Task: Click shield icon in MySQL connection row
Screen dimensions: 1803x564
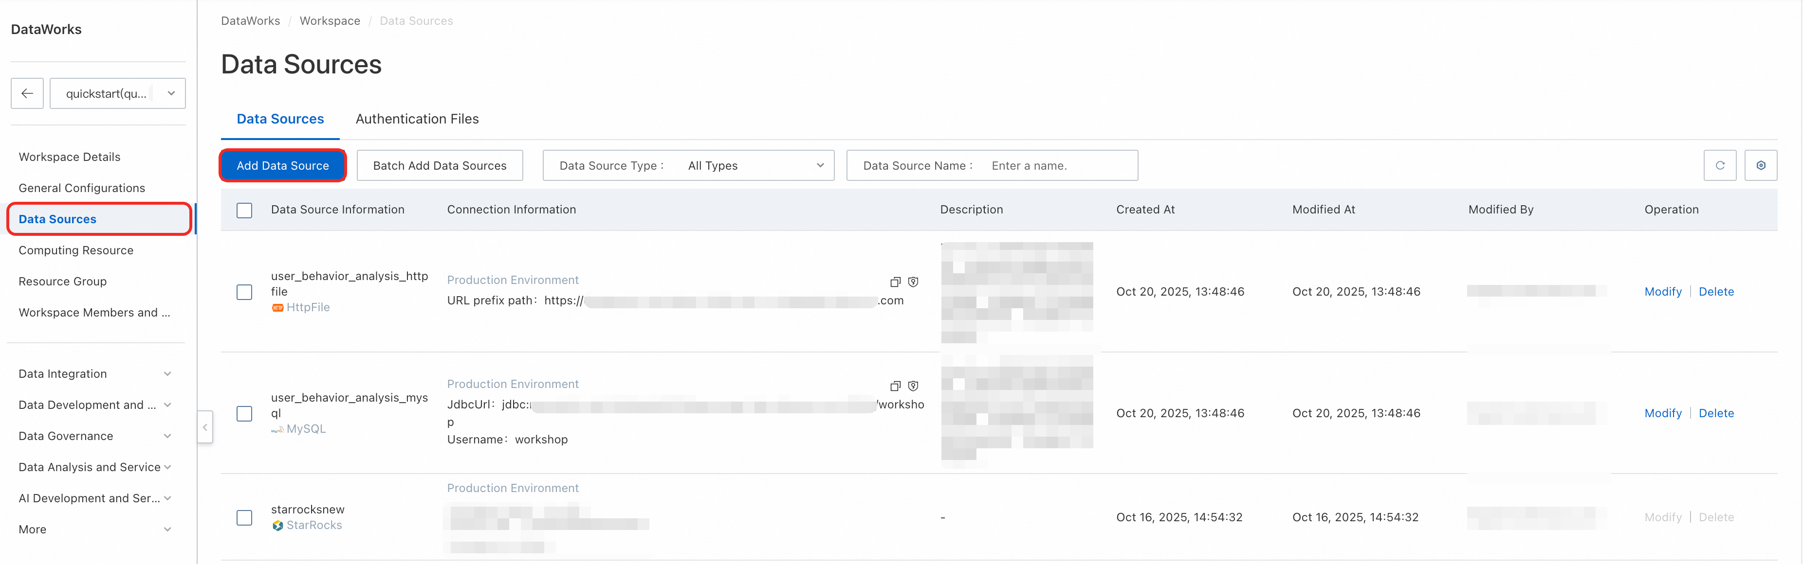Action: (913, 387)
